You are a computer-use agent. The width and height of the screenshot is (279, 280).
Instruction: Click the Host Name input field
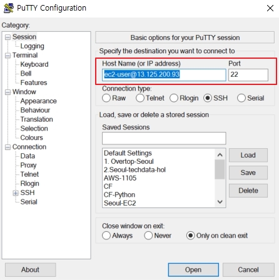point(164,75)
